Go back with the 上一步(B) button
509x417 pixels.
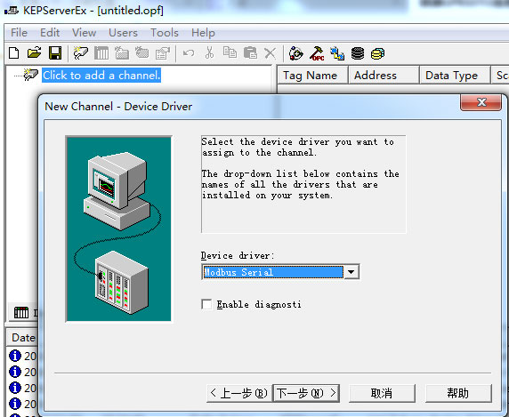click(x=239, y=393)
